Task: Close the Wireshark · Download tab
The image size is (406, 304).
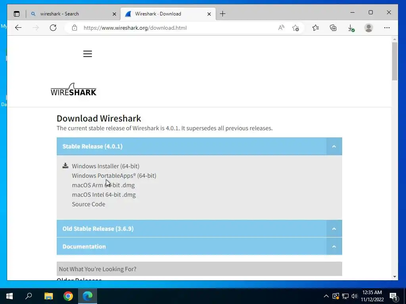Action: (209, 14)
